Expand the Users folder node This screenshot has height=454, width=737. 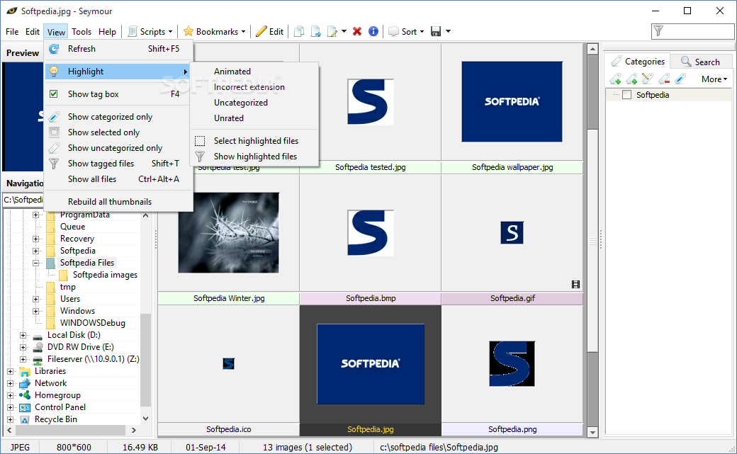(x=35, y=300)
